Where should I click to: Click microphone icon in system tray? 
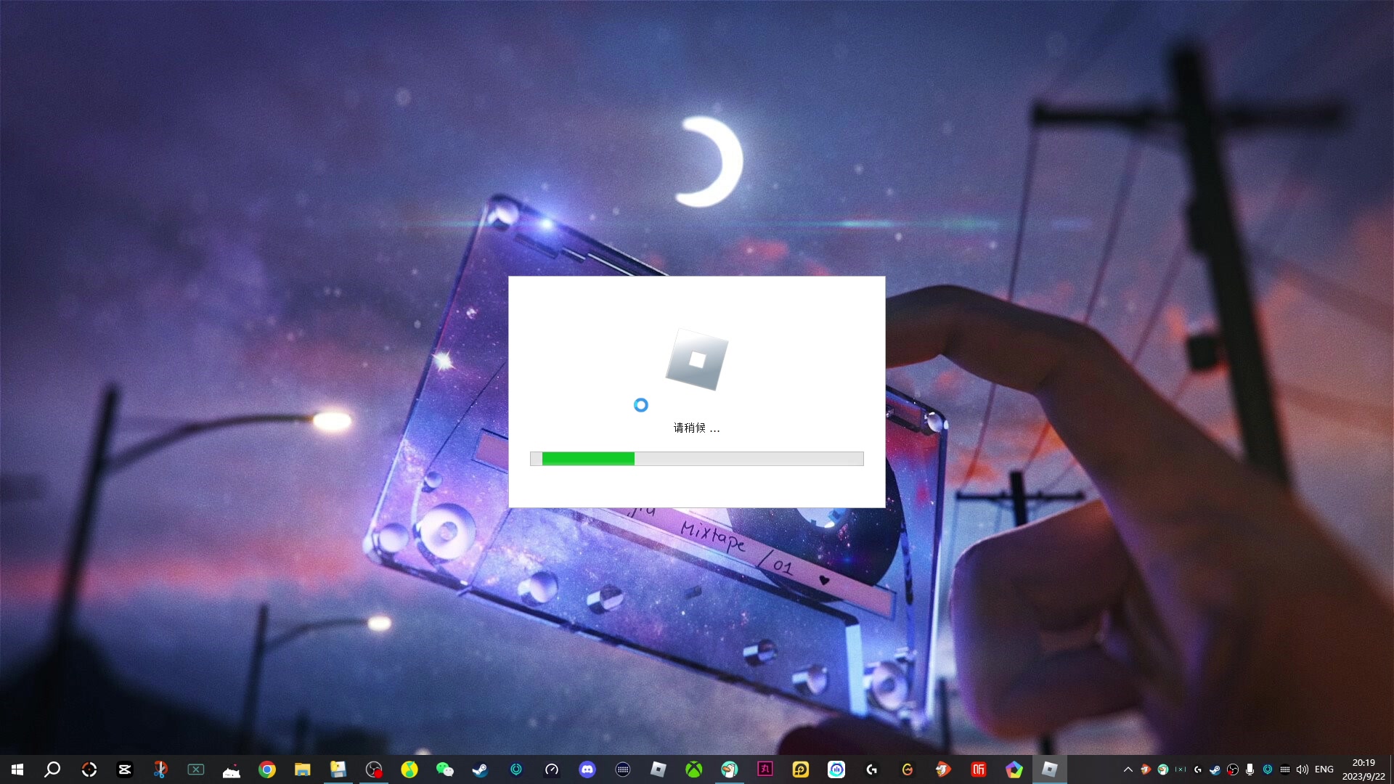click(x=1250, y=769)
